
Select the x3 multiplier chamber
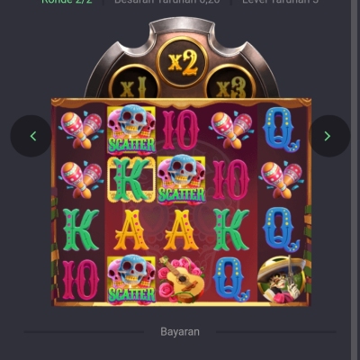(x=230, y=84)
